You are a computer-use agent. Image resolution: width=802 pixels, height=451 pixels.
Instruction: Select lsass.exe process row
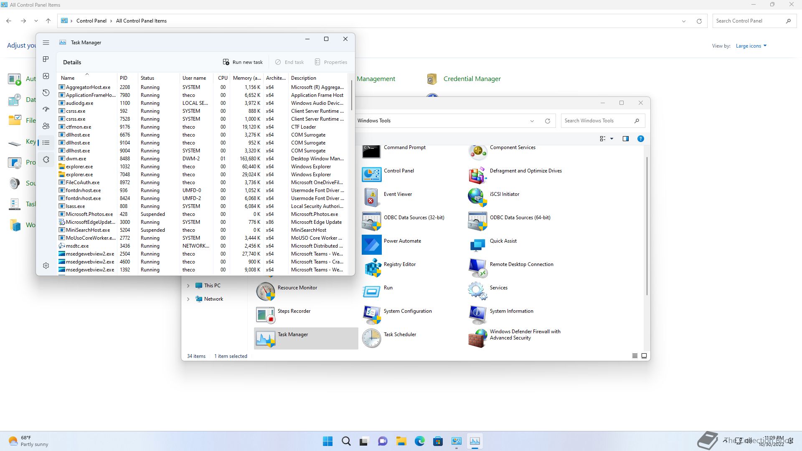[x=203, y=206]
